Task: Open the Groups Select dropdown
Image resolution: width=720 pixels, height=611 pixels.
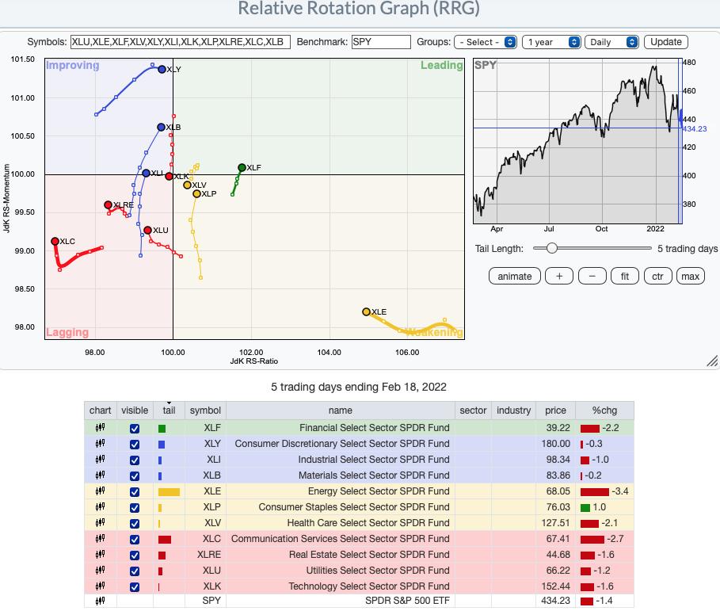Action: (x=486, y=42)
